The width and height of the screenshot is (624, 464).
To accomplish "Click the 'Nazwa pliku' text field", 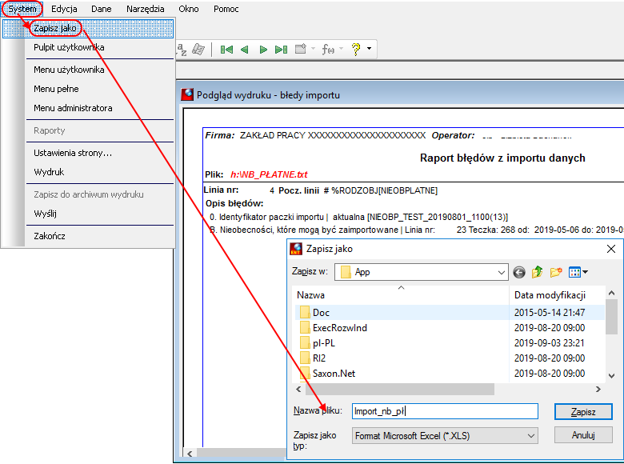I will 445,411.
